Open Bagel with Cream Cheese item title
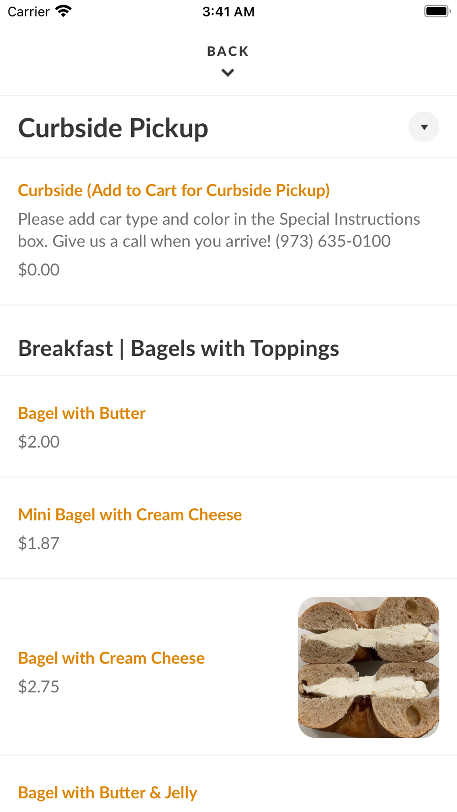457x812 pixels. coord(111,658)
